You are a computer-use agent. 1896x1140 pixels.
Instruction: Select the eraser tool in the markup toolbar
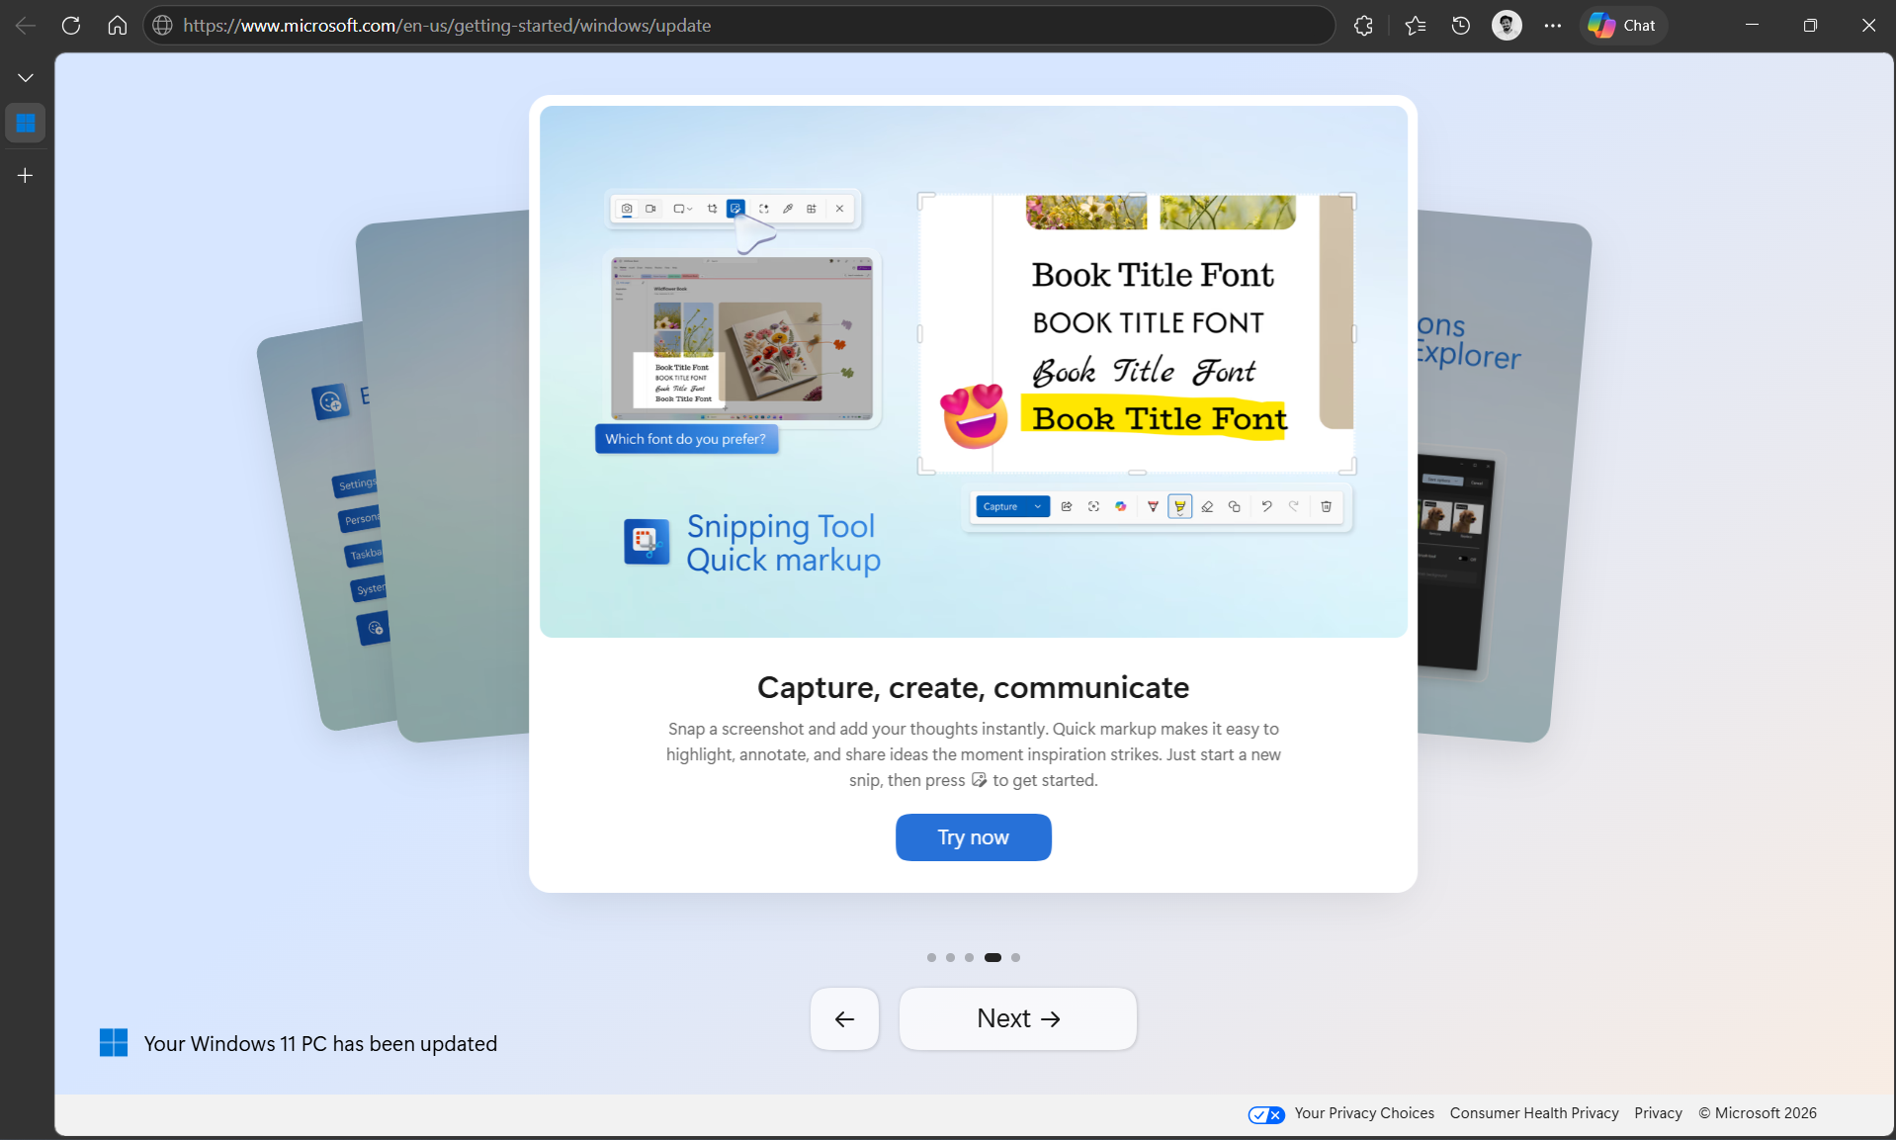pos(1207,506)
